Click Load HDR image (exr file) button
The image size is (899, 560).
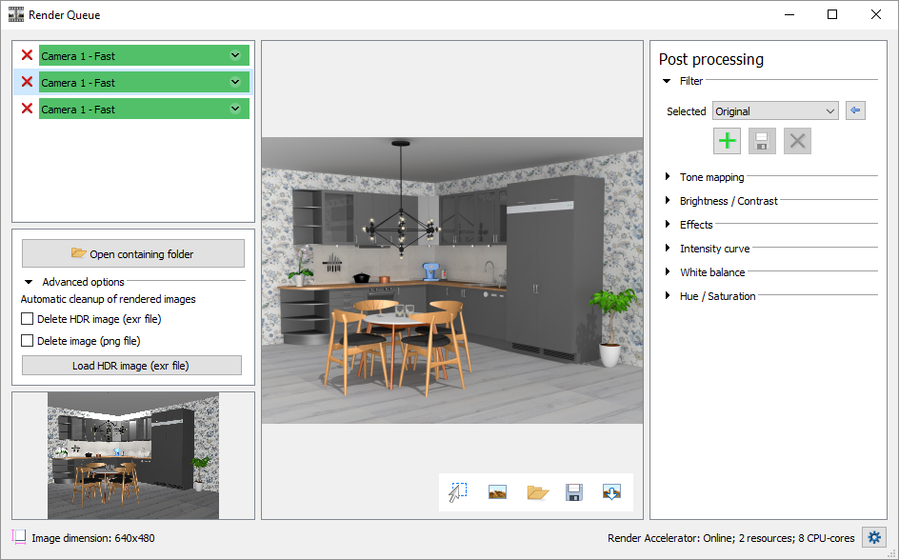(x=131, y=366)
